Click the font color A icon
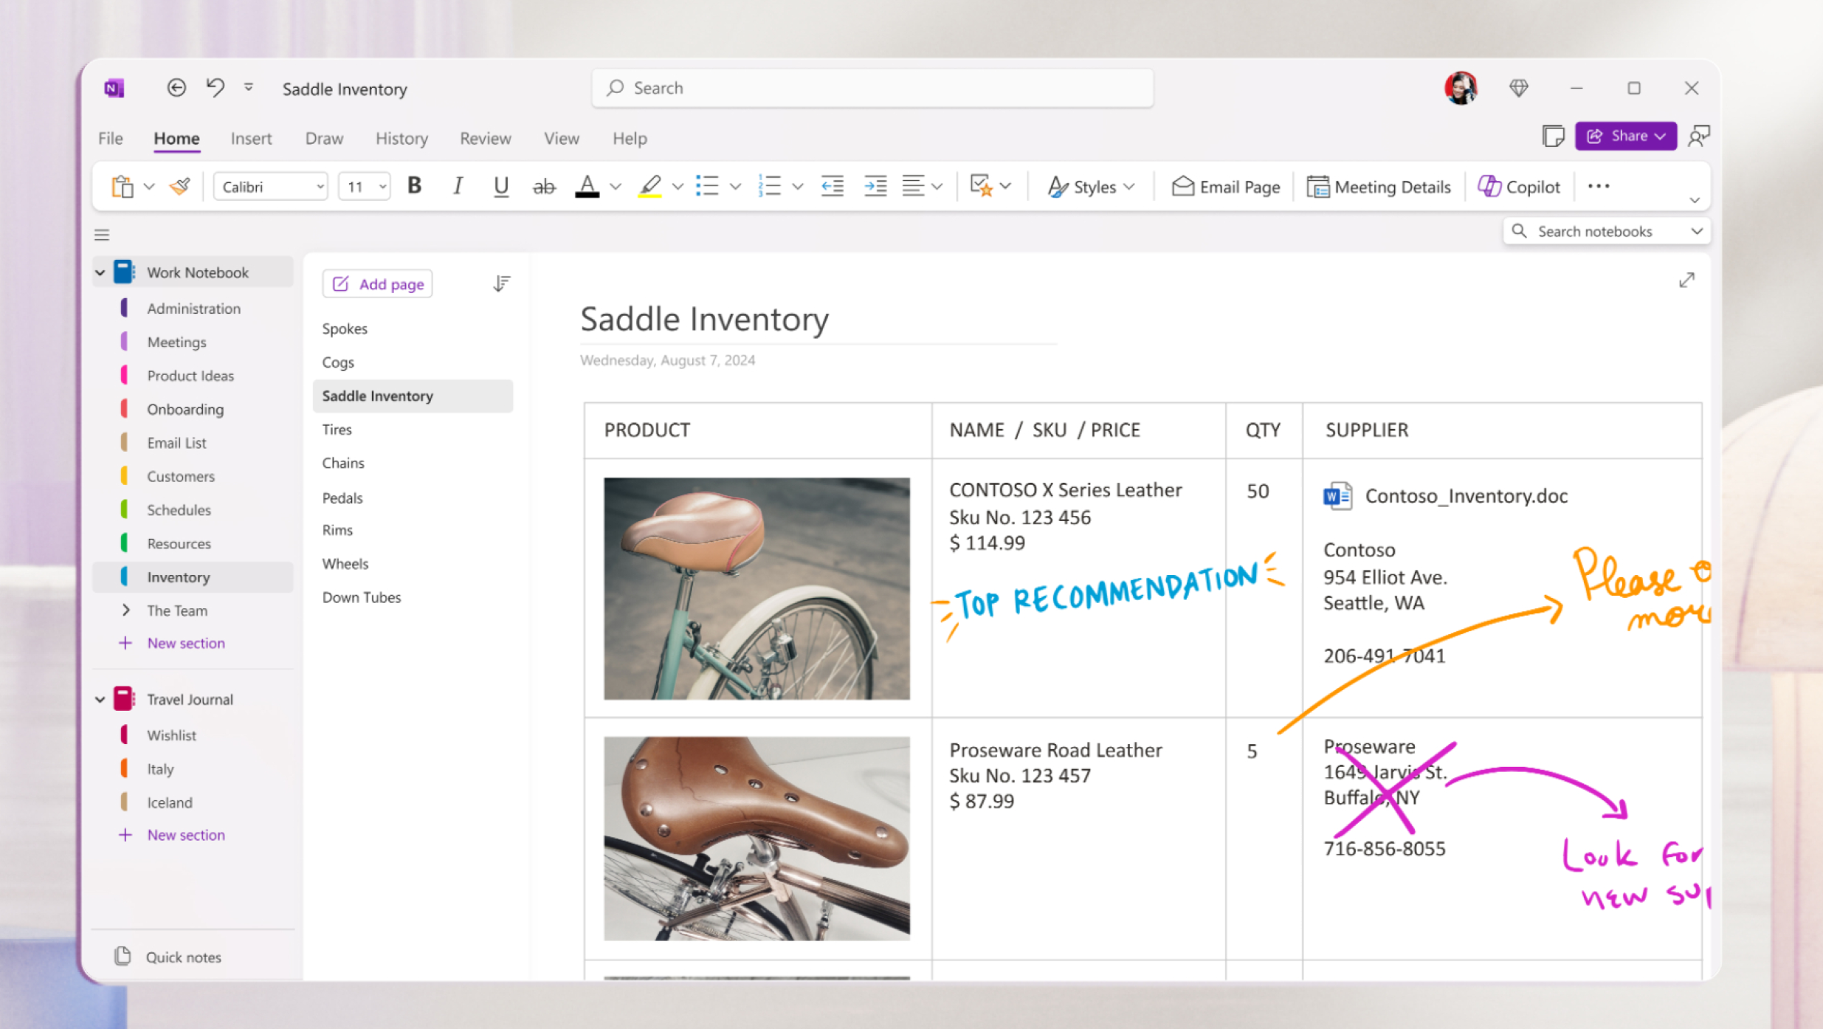Viewport: 1823px width, 1029px height. (587, 187)
